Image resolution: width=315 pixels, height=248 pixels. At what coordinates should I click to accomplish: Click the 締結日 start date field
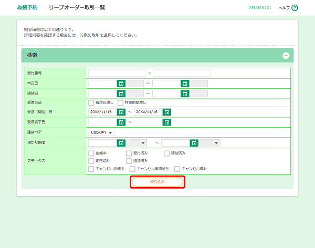pyautogui.click(x=103, y=94)
